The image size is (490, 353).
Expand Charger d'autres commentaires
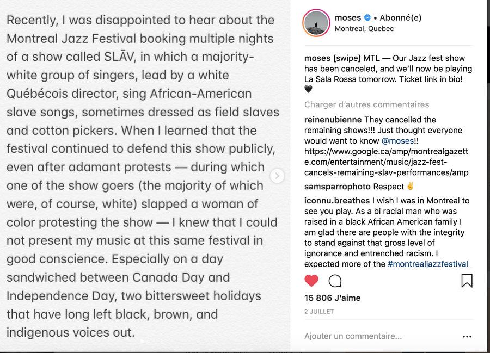(366, 104)
